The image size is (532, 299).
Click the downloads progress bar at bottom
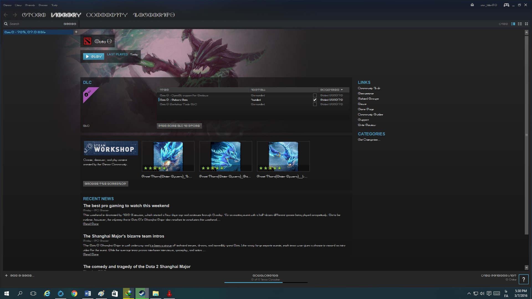(x=266, y=282)
